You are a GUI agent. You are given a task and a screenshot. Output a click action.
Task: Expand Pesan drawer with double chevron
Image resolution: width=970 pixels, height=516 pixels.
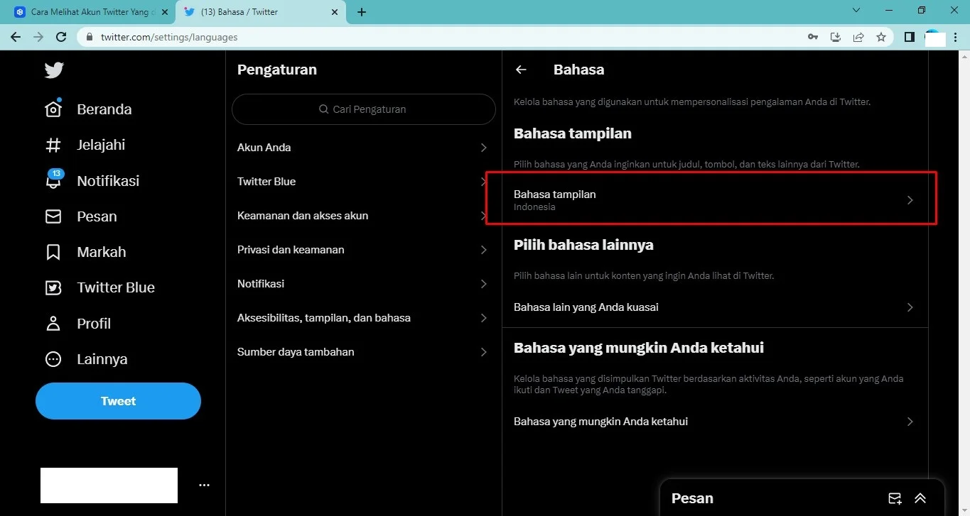tap(920, 498)
